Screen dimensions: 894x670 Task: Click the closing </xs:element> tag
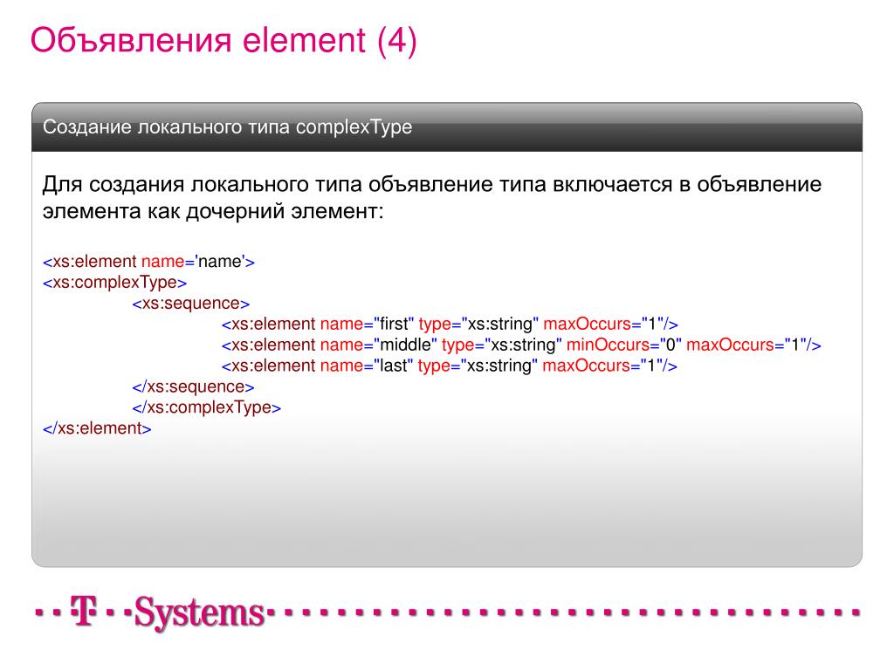(x=97, y=427)
